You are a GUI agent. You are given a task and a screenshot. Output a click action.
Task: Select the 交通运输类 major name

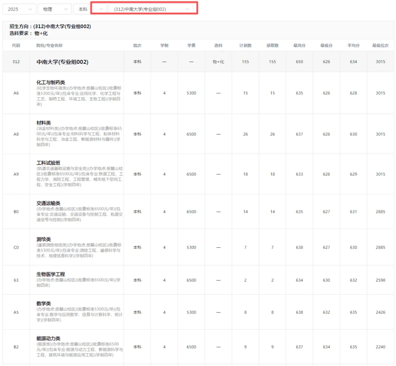pos(48,203)
